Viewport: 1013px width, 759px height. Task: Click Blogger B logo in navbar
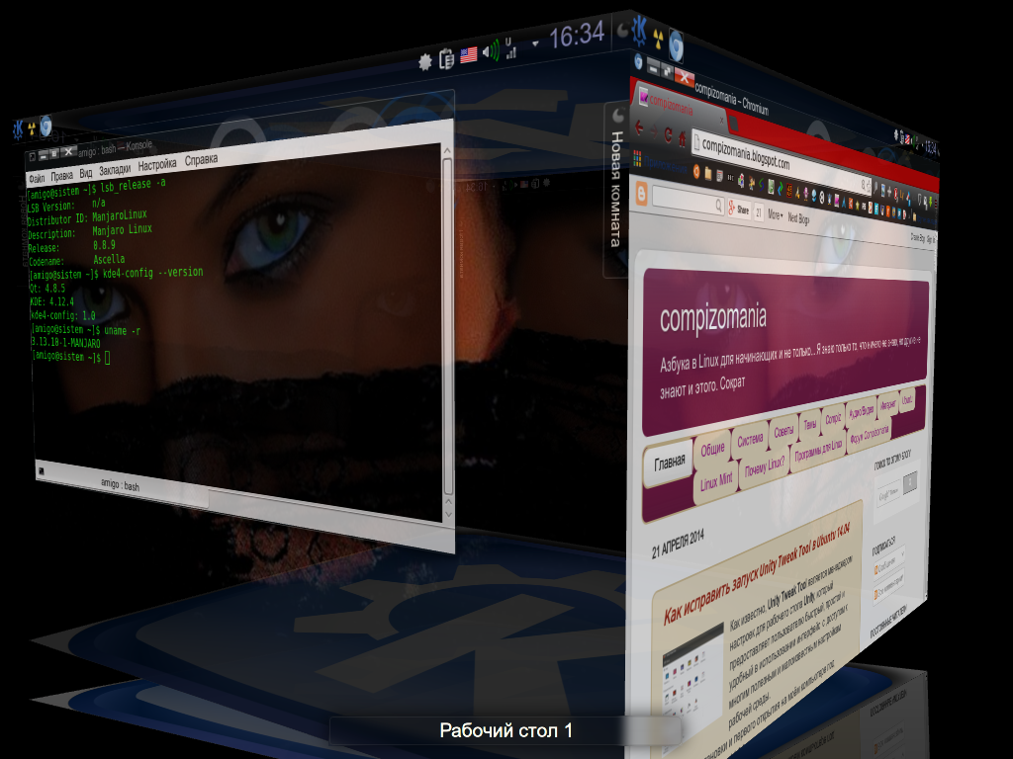(641, 194)
